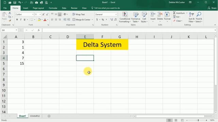The image size is (218, 122).
Task: Toggle Merge & Center
Action: point(82,20)
